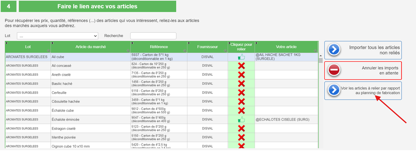
Task: Click the Cliquez pour relier column header
Action: (x=241, y=47)
